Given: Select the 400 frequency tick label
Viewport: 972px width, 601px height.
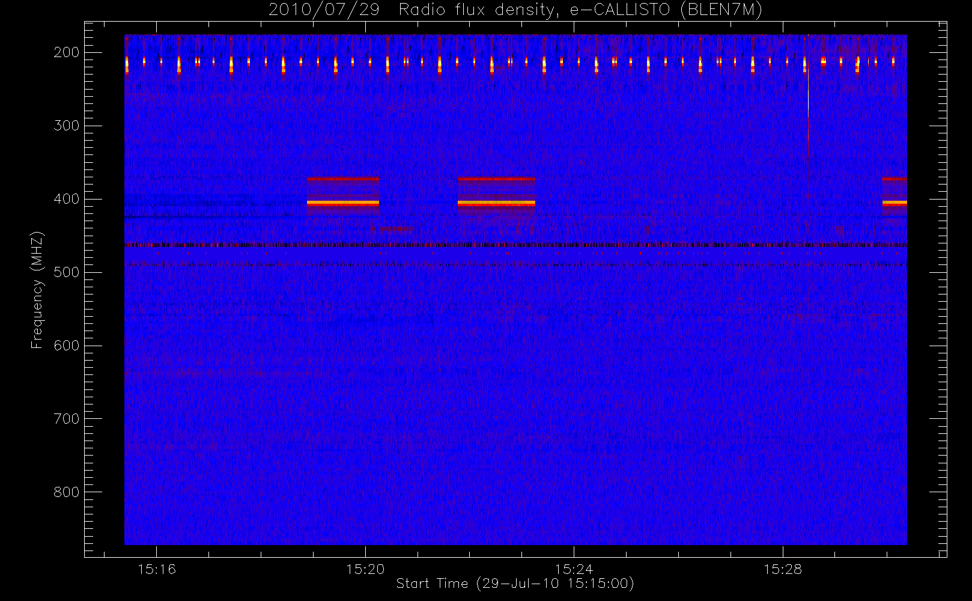Looking at the screenshot, I should coord(66,199).
